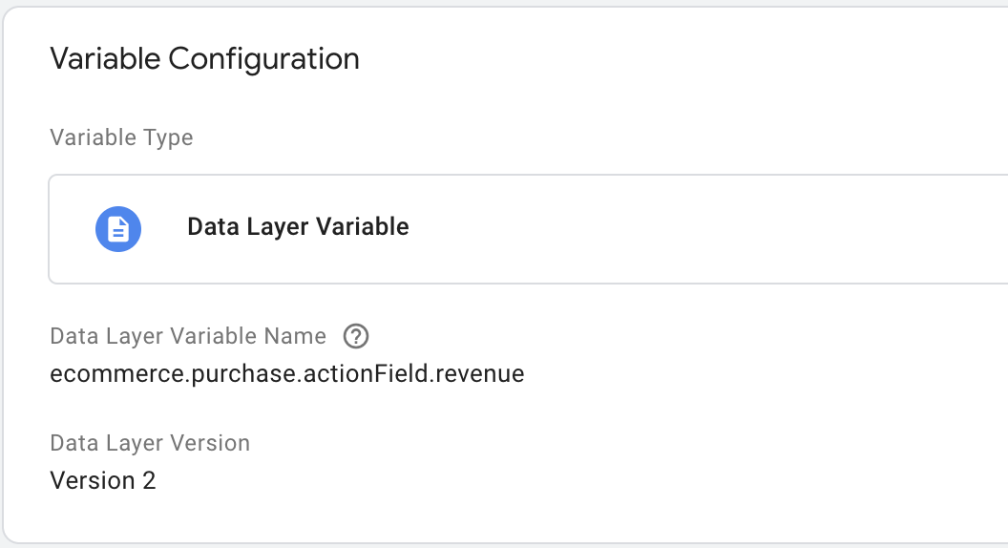
Task: Click the blue Data Layer Variable icon
Action: coord(118,229)
